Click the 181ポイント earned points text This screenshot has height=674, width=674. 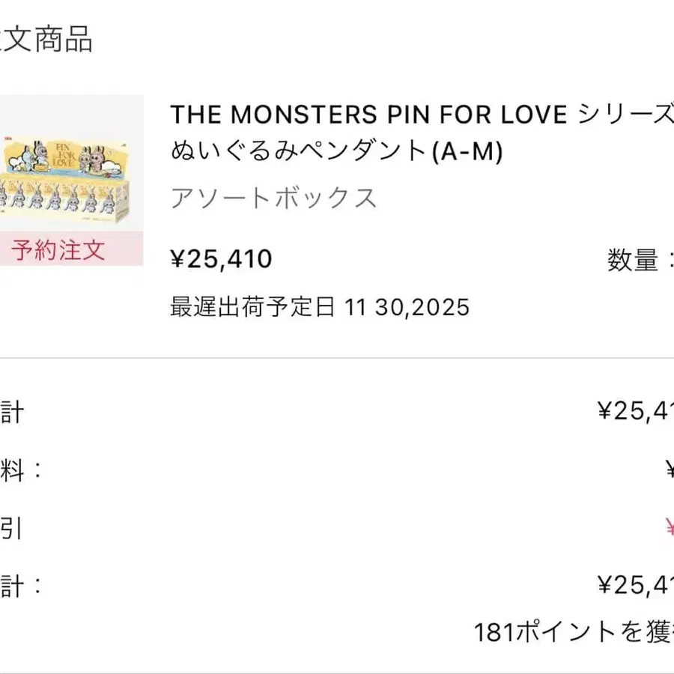click(574, 633)
